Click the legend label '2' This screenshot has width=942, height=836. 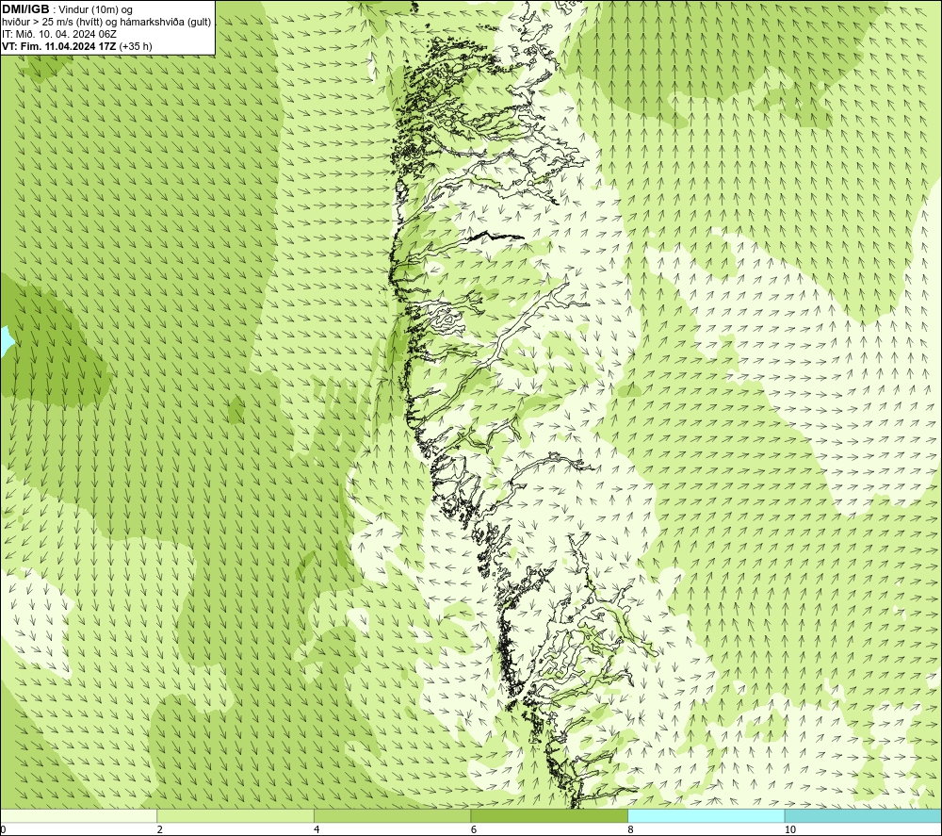coord(160,829)
